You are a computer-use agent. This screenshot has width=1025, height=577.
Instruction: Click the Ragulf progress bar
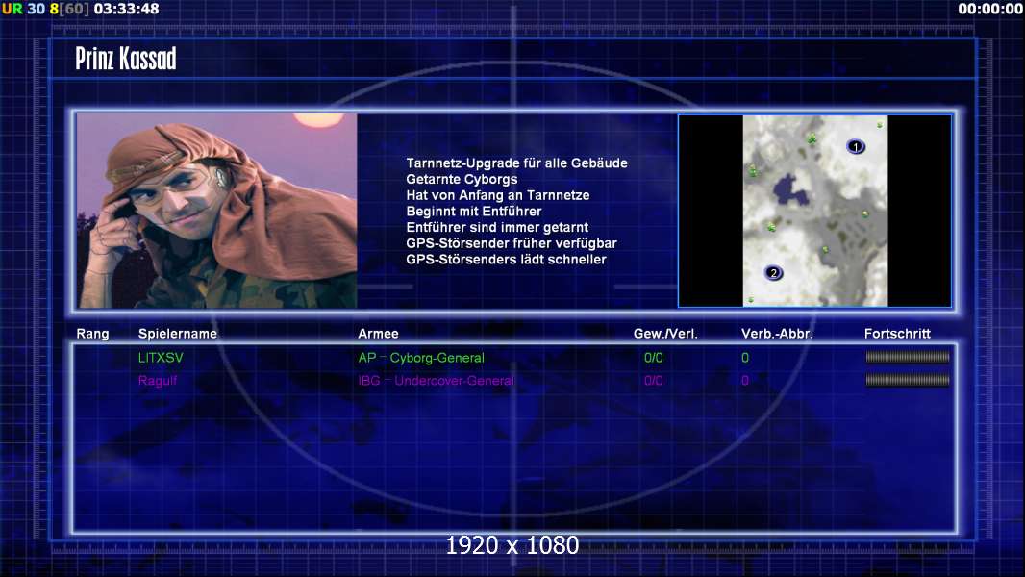(x=908, y=380)
